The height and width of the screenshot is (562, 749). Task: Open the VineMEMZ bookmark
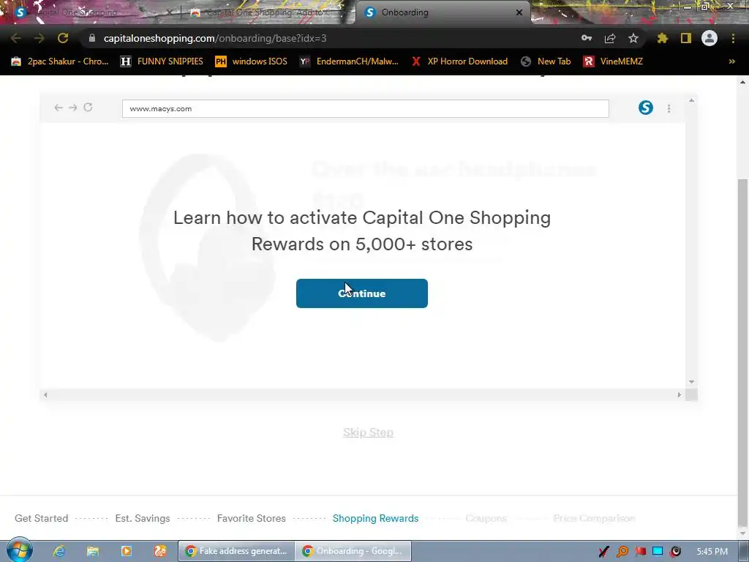(x=613, y=61)
